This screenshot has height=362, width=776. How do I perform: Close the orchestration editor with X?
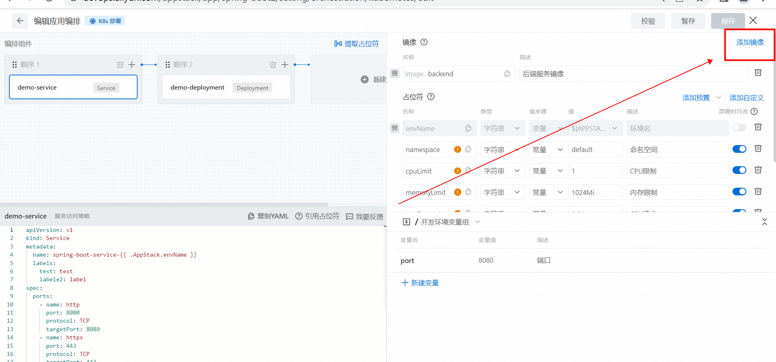(x=753, y=20)
